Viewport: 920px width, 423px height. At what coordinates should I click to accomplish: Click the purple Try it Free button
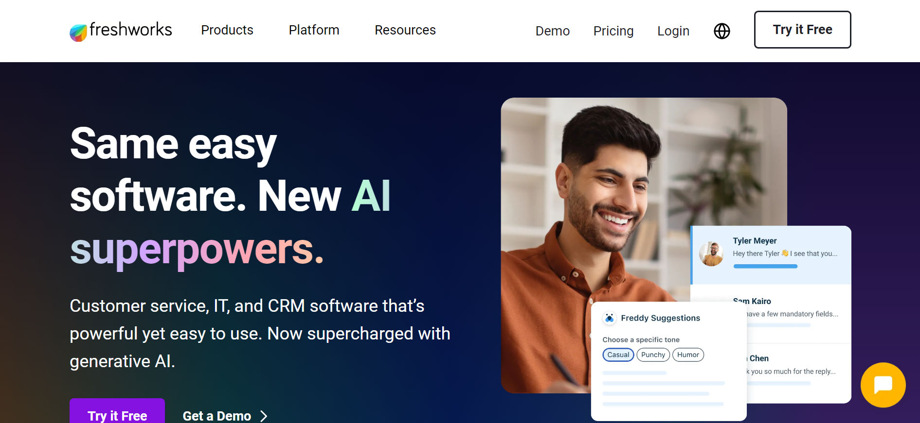(x=117, y=411)
